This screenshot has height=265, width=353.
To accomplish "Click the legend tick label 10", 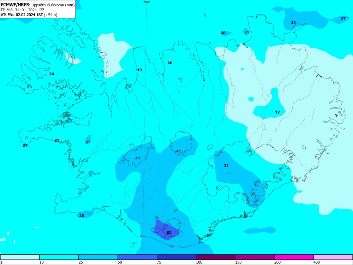I will [42, 262].
